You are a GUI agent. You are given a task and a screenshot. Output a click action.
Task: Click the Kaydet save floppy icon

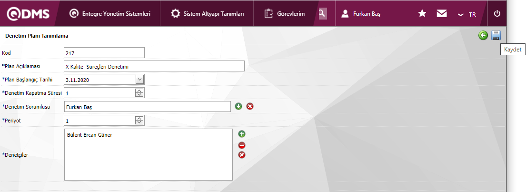click(496, 35)
